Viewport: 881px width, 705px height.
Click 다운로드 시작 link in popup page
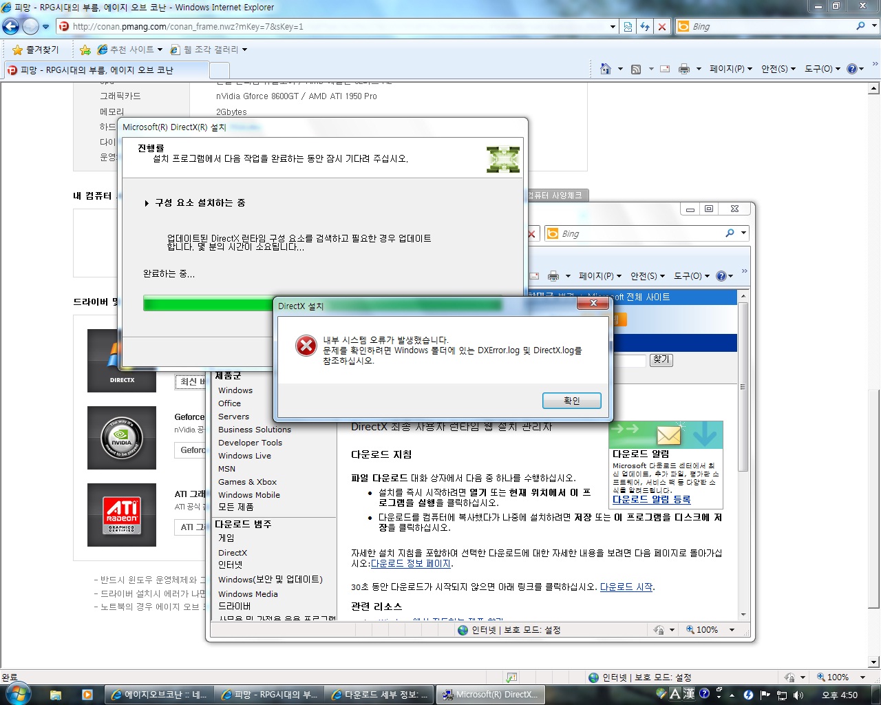click(x=626, y=587)
